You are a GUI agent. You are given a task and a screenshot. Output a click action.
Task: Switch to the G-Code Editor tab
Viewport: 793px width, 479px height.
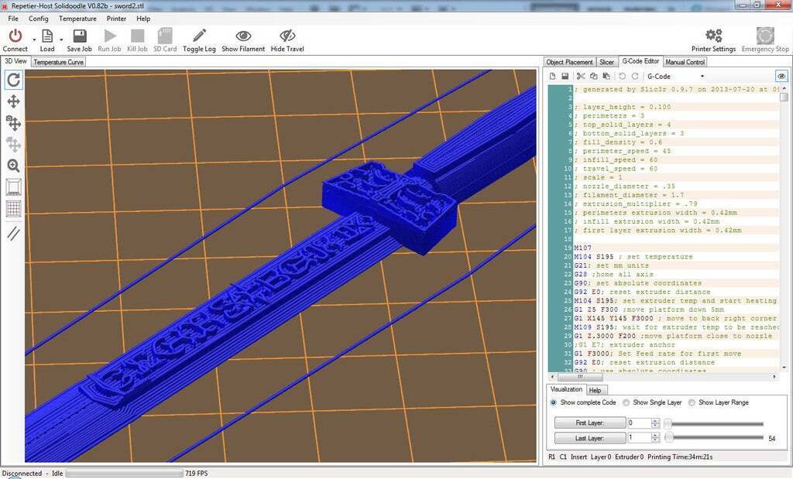(640, 61)
